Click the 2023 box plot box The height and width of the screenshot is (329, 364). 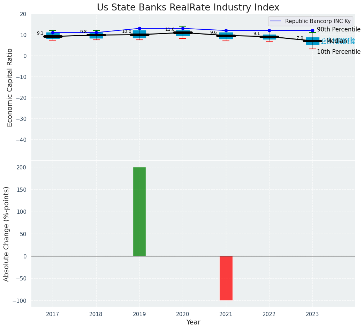pyautogui.click(x=312, y=43)
